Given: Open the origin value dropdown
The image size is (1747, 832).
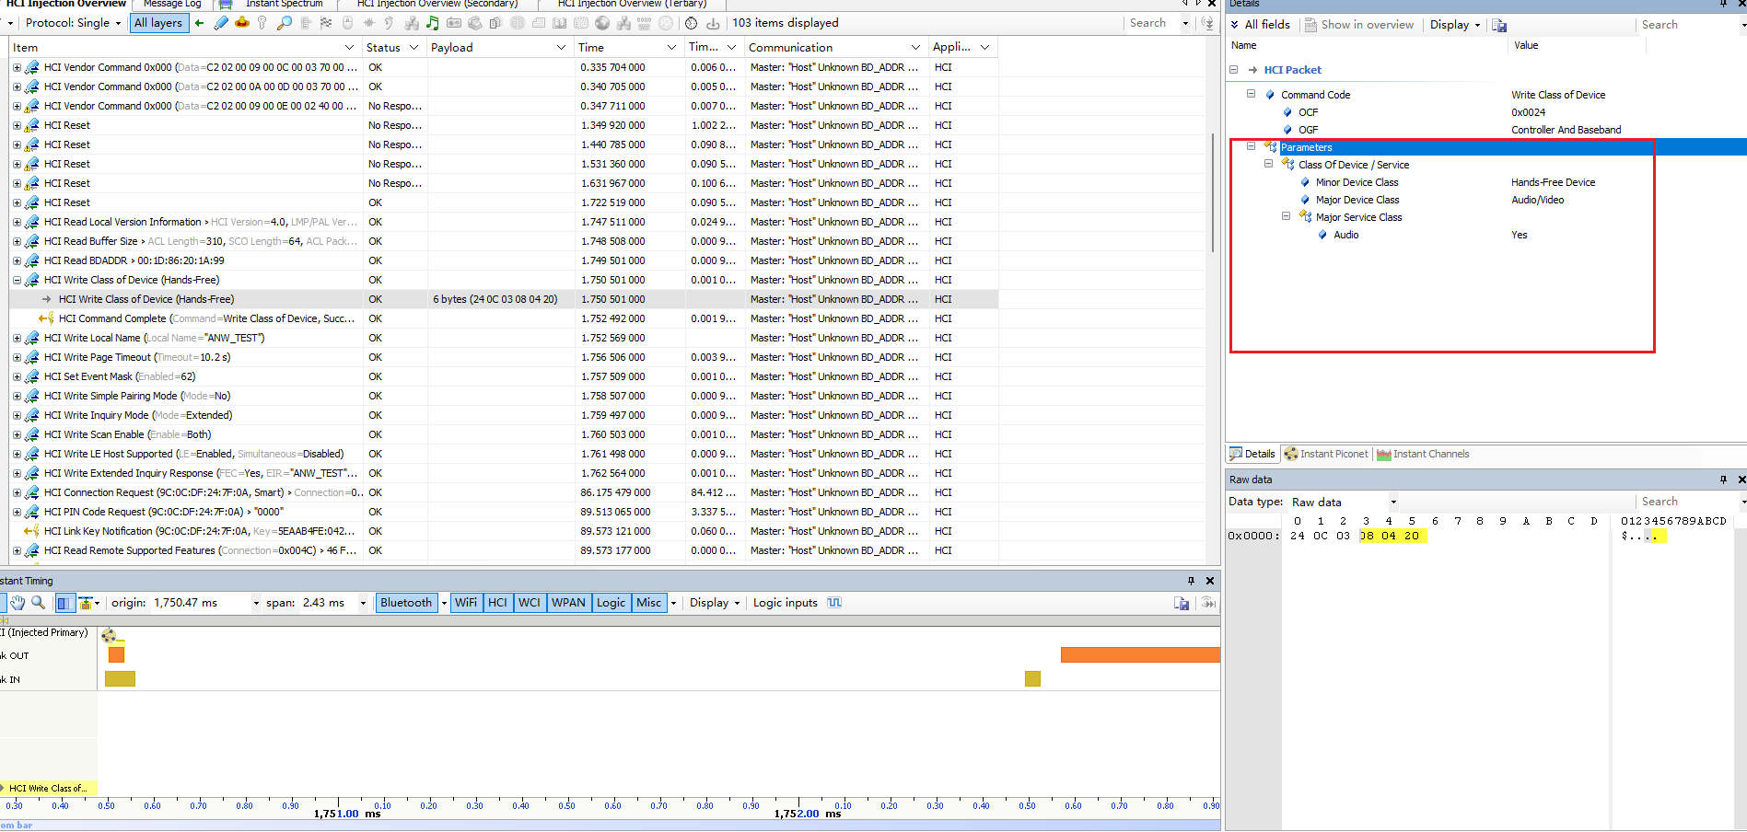Looking at the screenshot, I should pyautogui.click(x=256, y=603).
